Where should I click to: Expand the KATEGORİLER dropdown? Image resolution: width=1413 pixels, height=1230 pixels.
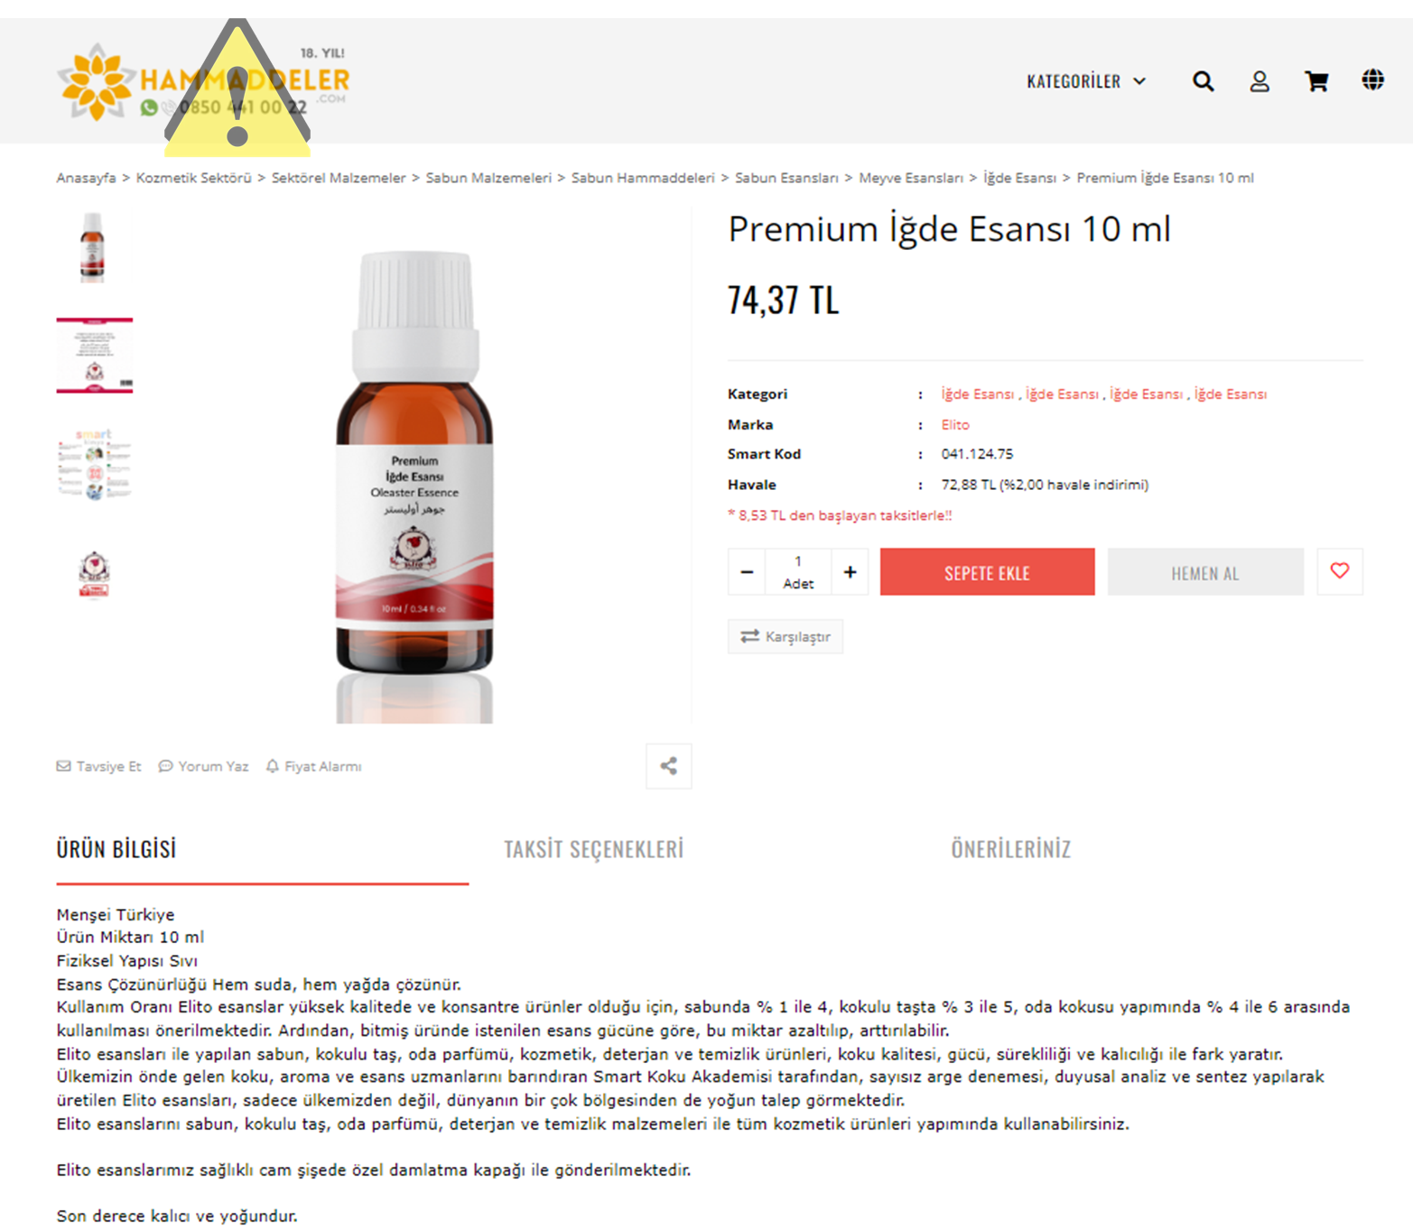coord(1086,81)
